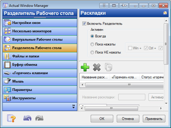Click the undo arrow icon
This screenshot has height=128, width=171.
click(x=28, y=118)
